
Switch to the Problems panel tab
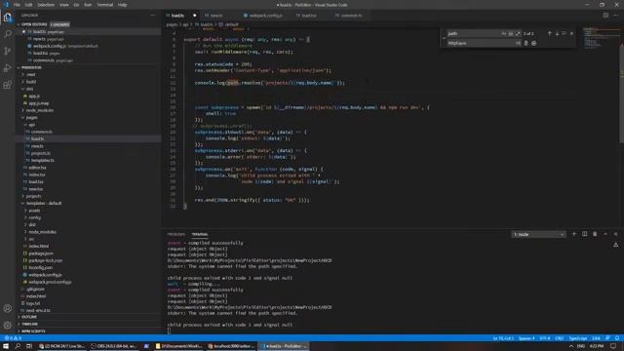tap(175, 234)
